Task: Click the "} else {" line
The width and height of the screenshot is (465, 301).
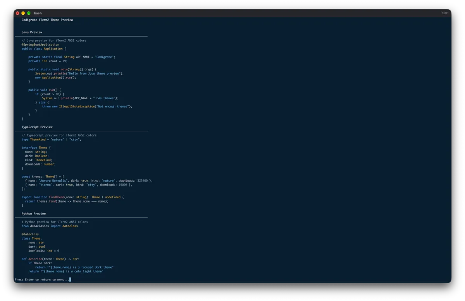Action: coord(42,102)
